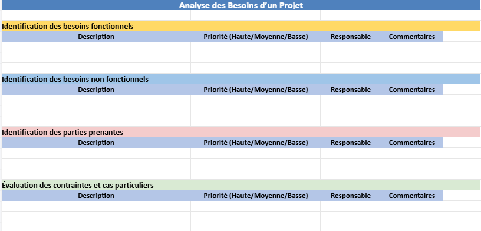This screenshot has height=231, width=481.
Task: Click the Description header under besoins non fonctionnels
Action: coord(96,90)
